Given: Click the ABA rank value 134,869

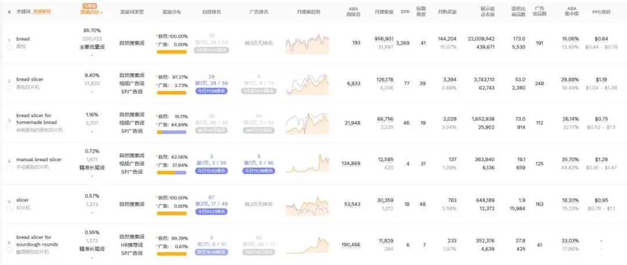Looking at the screenshot, I should click(x=351, y=164).
